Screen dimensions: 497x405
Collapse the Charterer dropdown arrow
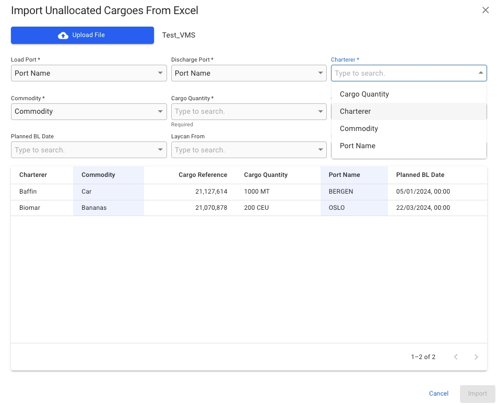[x=480, y=73]
